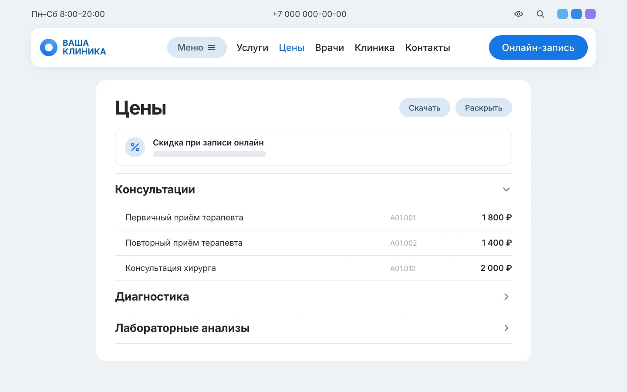Click the Лабораторные анализы section heading
The width and height of the screenshot is (627, 392).
pos(182,328)
